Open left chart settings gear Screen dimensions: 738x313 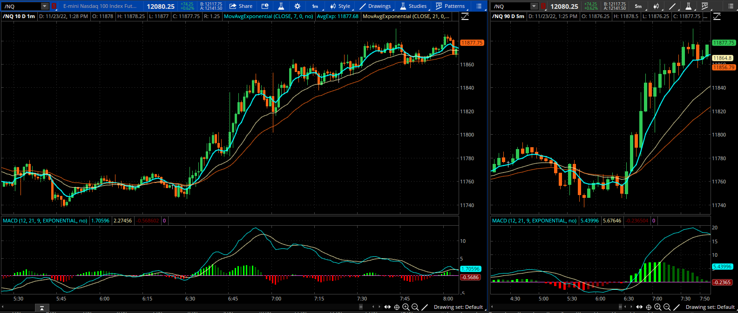[298, 7]
